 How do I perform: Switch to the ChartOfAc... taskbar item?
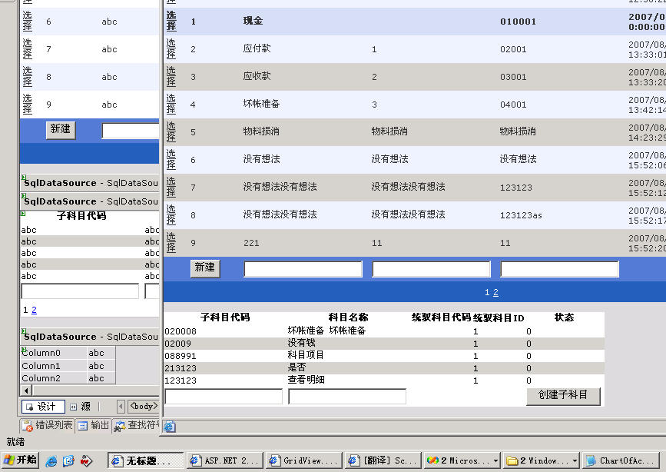(x=619, y=460)
